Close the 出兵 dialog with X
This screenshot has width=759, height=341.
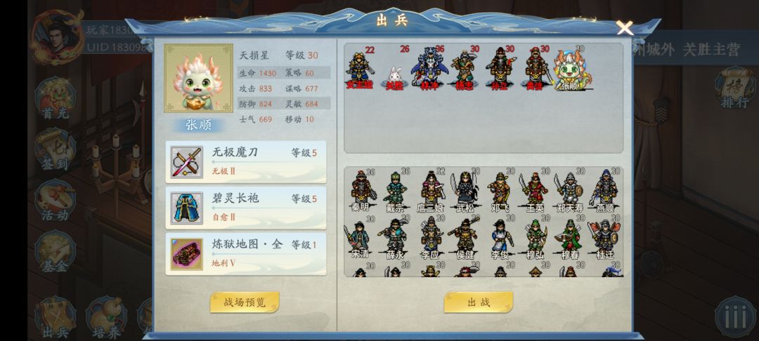coord(625,27)
